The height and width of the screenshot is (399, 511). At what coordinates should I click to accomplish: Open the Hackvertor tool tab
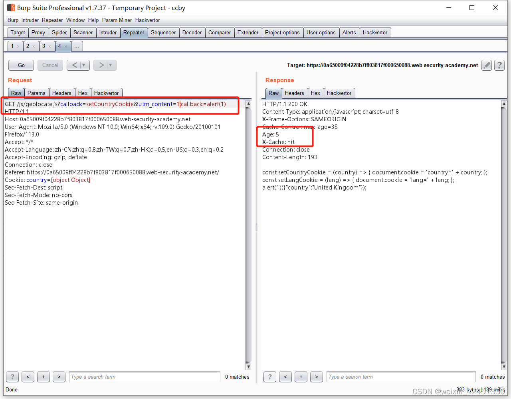[x=375, y=32]
